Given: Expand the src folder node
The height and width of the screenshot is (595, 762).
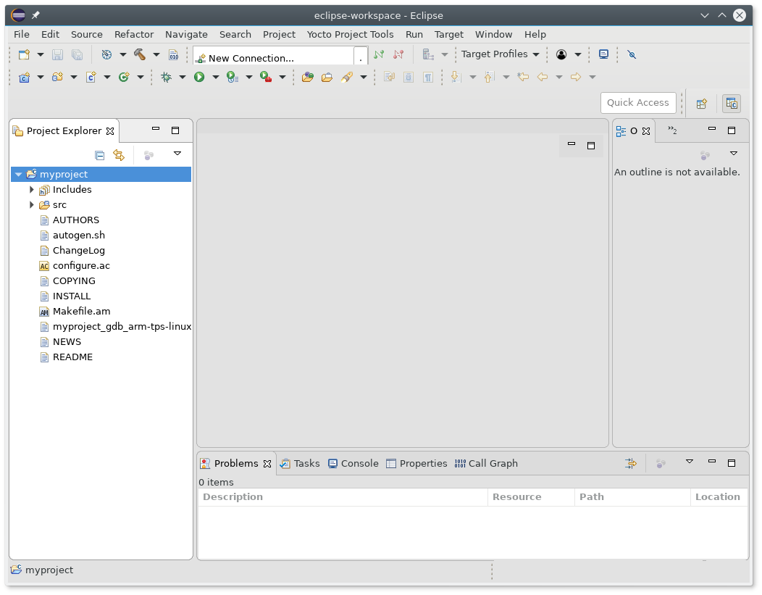Looking at the screenshot, I should point(32,205).
